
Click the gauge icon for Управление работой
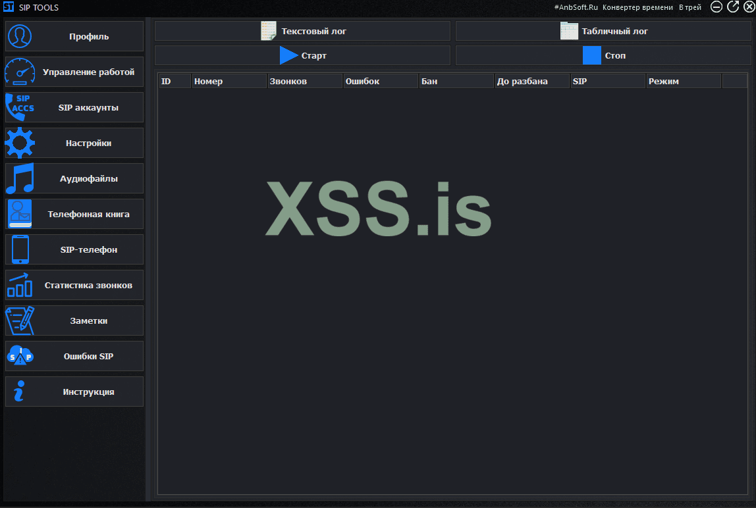click(20, 72)
